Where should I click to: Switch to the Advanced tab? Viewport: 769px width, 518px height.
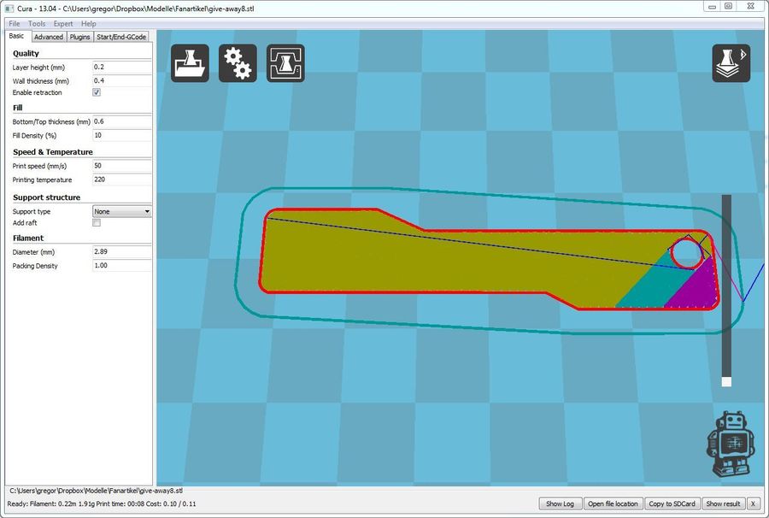48,37
